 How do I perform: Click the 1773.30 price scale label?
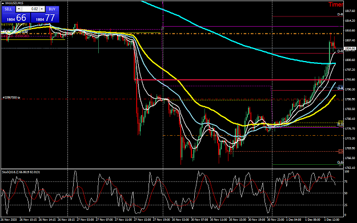click(350, 139)
